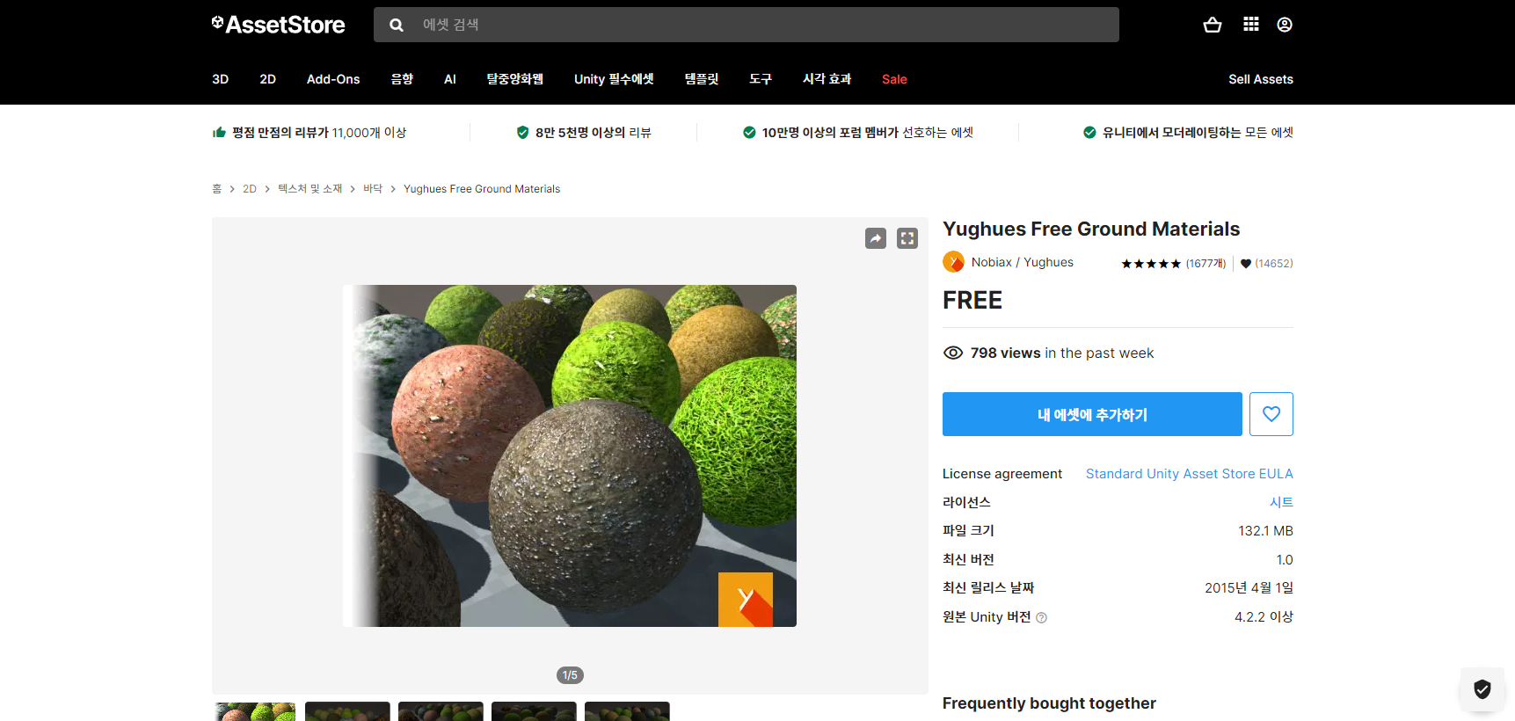Click the eye views icon
Viewport: 1515px width, 721px height.
tap(953, 353)
